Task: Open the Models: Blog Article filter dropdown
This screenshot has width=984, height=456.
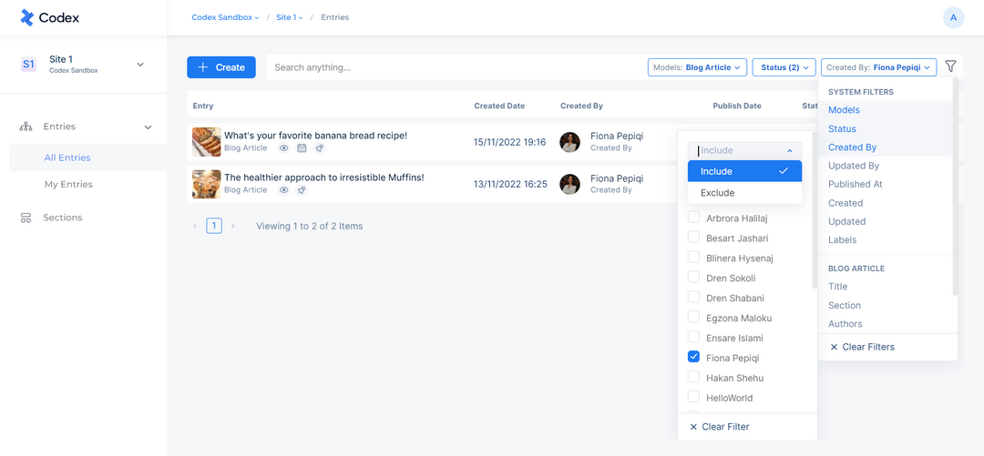Action: point(697,67)
